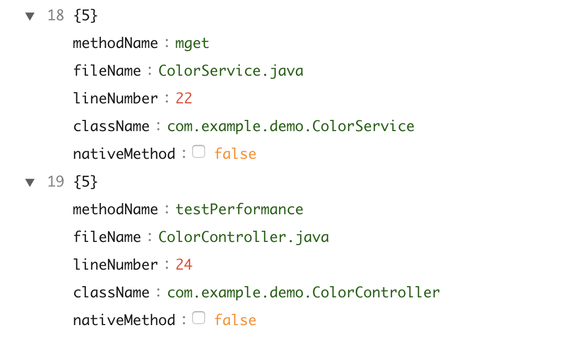Click the {5} count beside 18
Screen dimensions: 581x340
pyautogui.click(x=85, y=15)
